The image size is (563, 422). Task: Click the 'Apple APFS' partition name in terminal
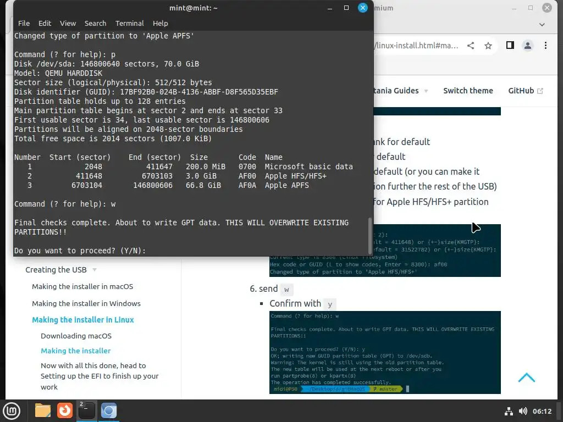click(286, 185)
